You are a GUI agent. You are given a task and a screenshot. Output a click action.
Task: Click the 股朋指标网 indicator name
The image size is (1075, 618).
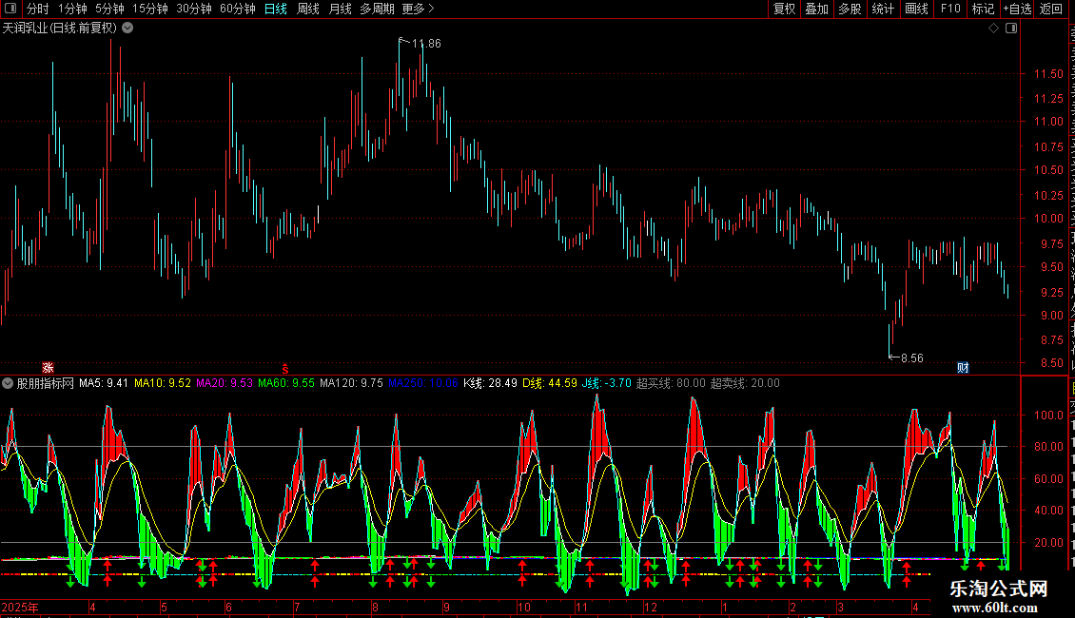[46, 383]
